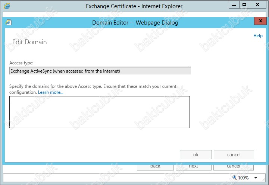Click the zoom magnifier icon in status bar
This screenshot has height=185, width=269.
tap(235, 178)
